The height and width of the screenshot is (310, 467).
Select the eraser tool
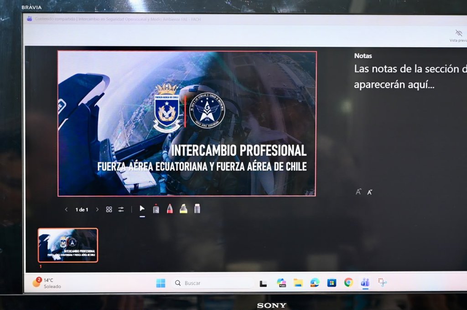point(197,208)
